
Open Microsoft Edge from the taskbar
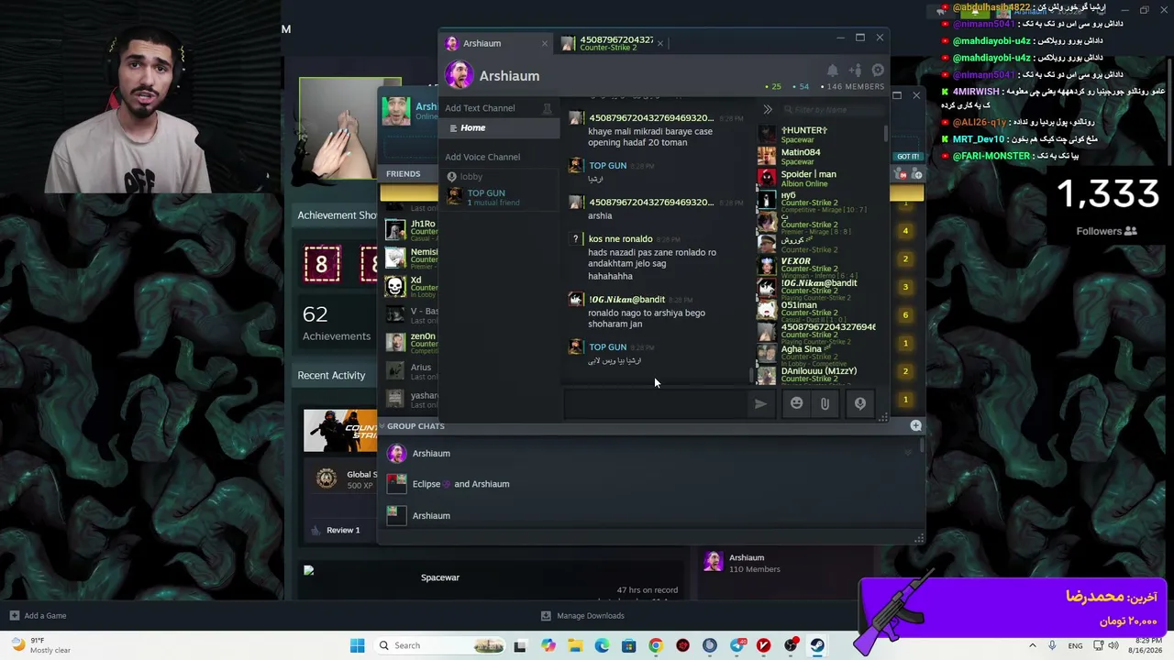point(602,645)
